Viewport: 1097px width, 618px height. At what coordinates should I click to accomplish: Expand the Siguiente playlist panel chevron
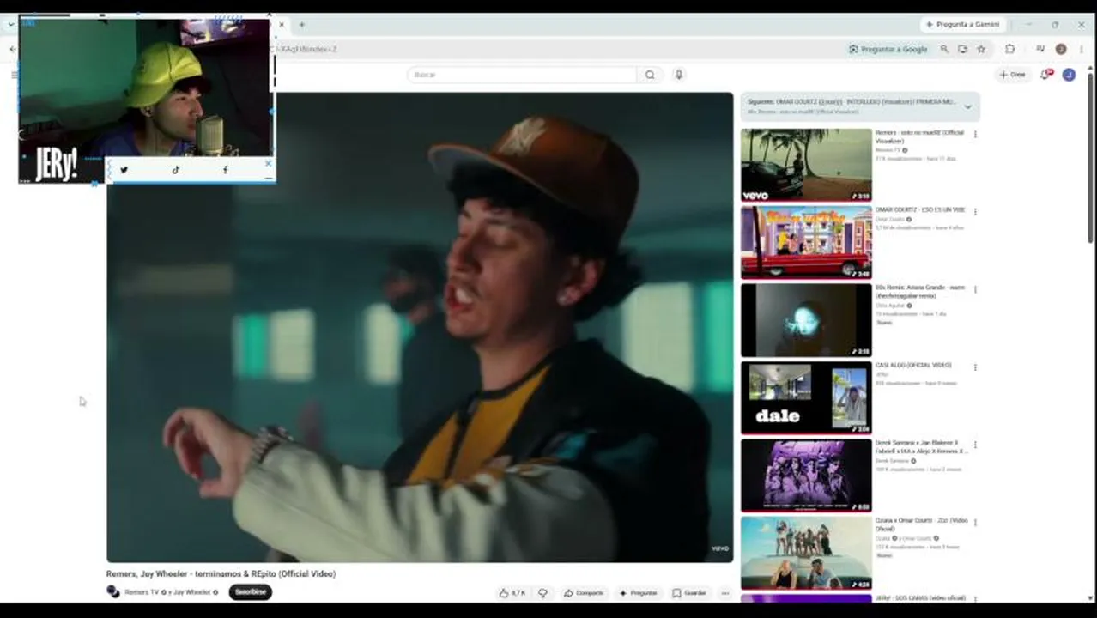pyautogui.click(x=967, y=107)
